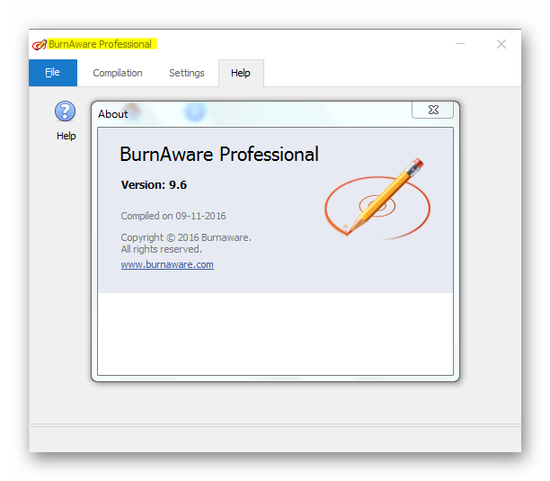Select the Help tab
Image resolution: width=550 pixels, height=481 pixels.
[241, 73]
